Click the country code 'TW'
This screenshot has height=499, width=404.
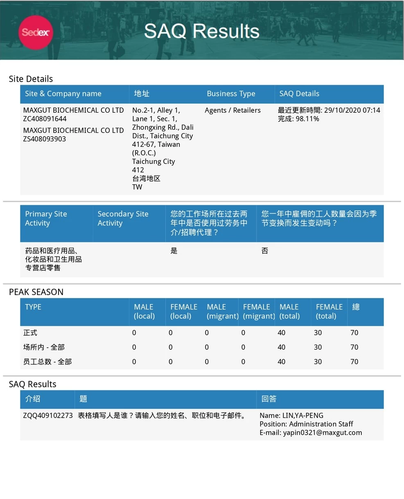[x=137, y=187]
